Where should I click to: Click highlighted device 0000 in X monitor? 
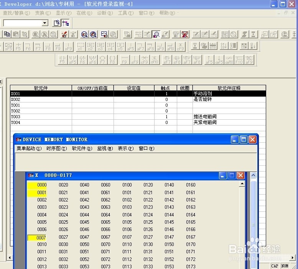[x=37, y=185]
